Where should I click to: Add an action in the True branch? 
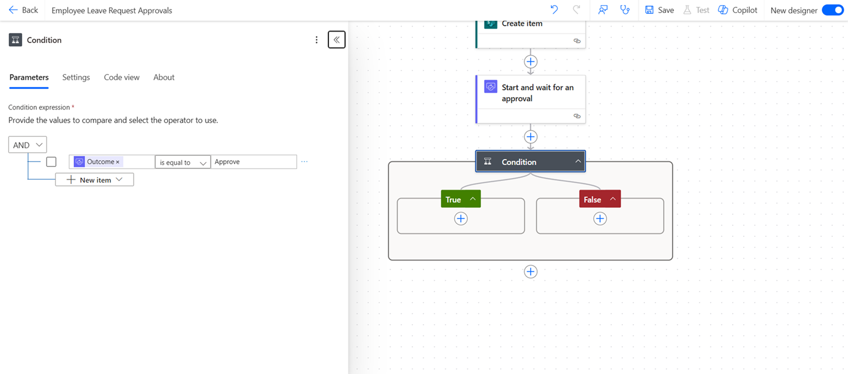click(x=461, y=218)
